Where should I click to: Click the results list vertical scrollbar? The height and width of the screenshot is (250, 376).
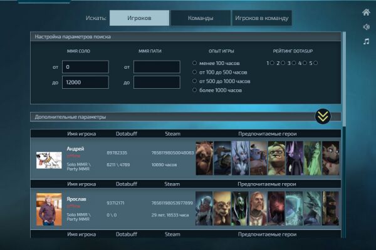pos(344,79)
